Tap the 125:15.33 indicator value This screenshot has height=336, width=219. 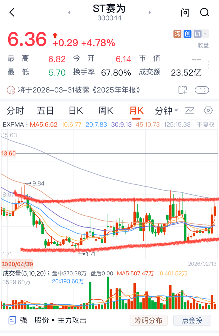coord(177,124)
